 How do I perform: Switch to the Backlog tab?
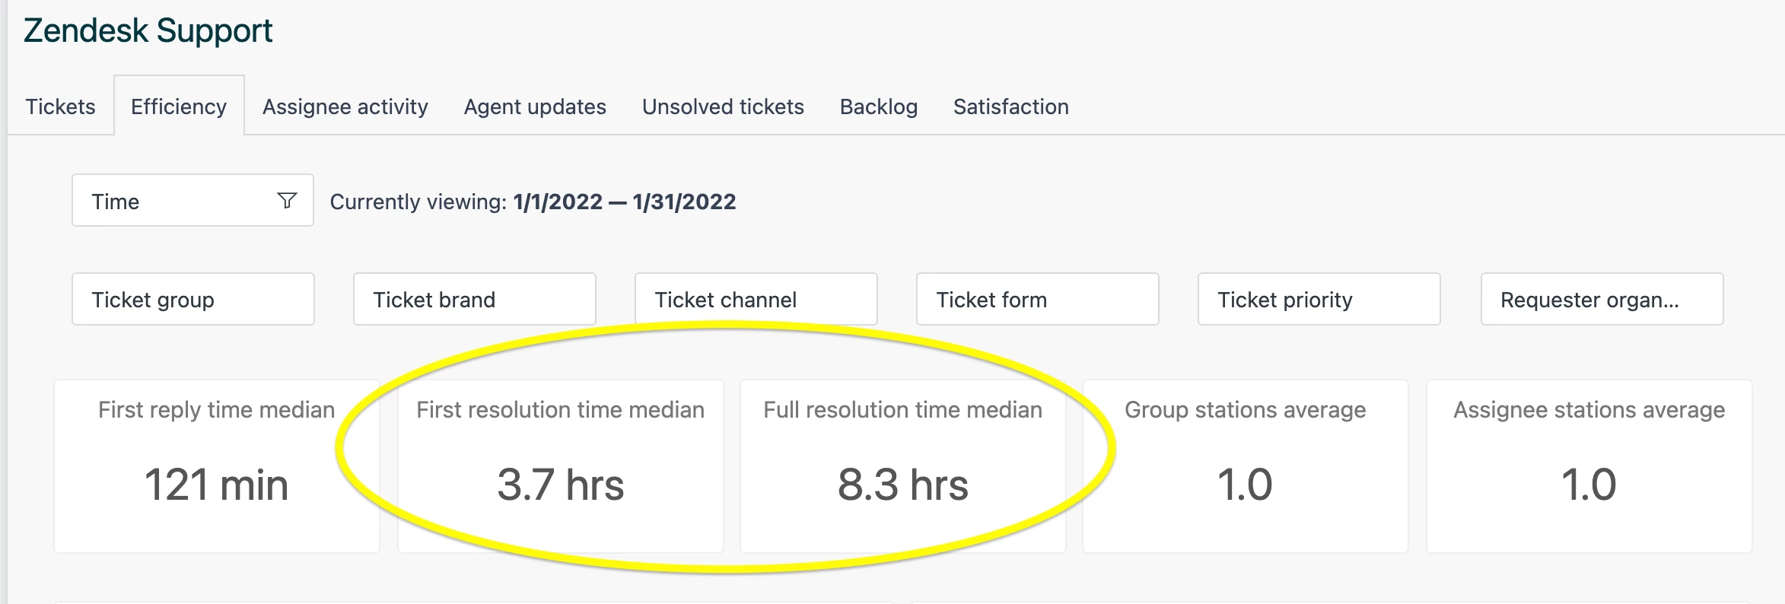pos(879,106)
